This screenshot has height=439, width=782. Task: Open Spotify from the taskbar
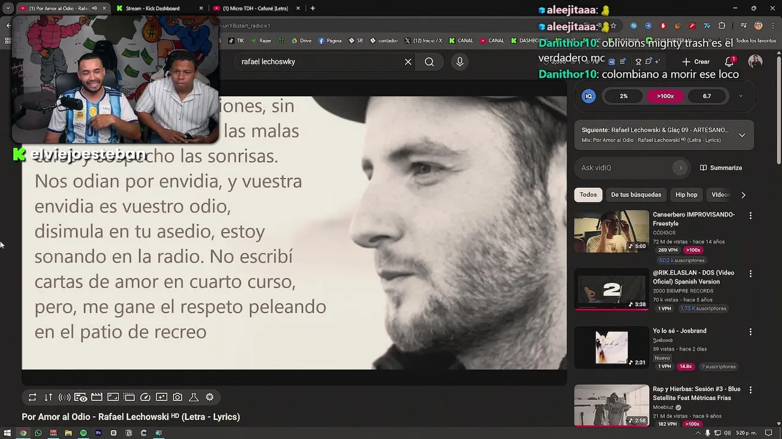[x=83, y=433]
